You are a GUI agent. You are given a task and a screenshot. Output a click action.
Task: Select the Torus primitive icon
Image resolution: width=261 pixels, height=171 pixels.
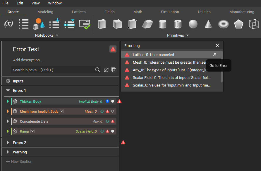(x=223, y=24)
